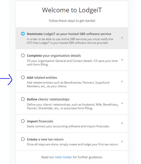Select the Create a new tax return circle

point(23,139)
